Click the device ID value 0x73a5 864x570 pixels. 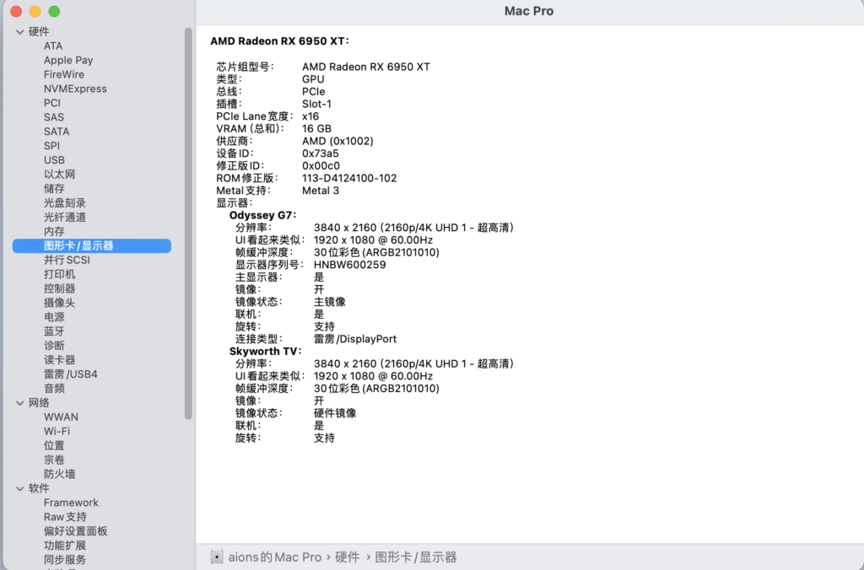[x=321, y=153]
